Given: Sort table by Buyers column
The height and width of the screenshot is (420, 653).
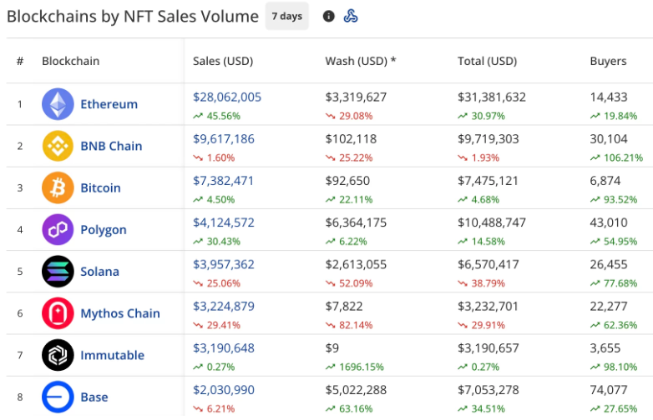Looking at the screenshot, I should pos(608,61).
